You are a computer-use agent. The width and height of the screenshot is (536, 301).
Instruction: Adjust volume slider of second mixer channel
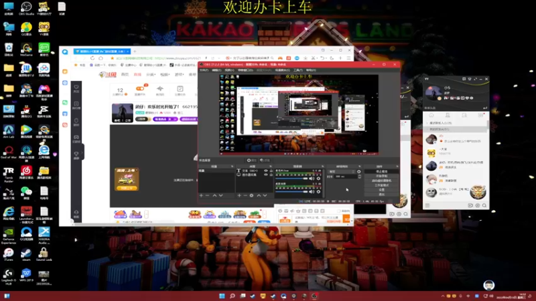coord(291,192)
